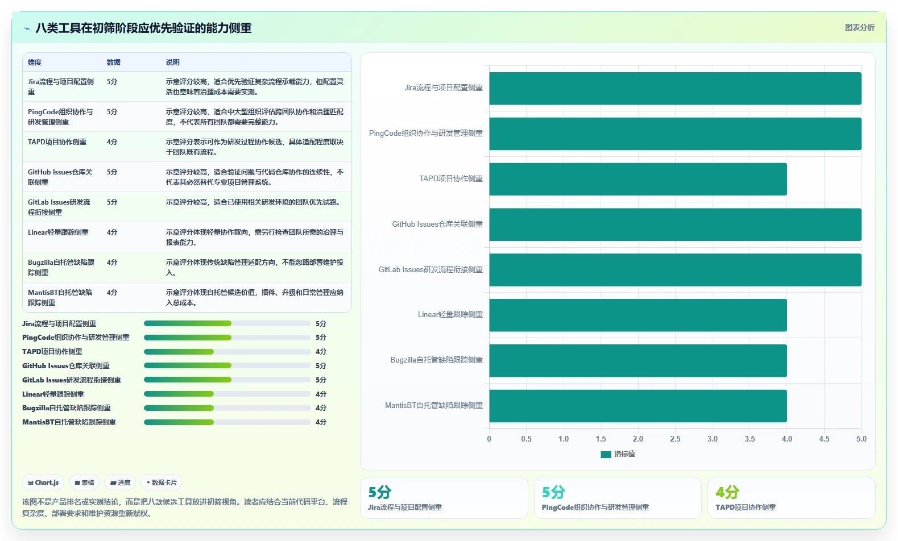Screen dimensions: 898x541
Task: Click the MantisBT自托管缺陷跟踪侧重 chart bar
Action: pyautogui.click(x=638, y=406)
